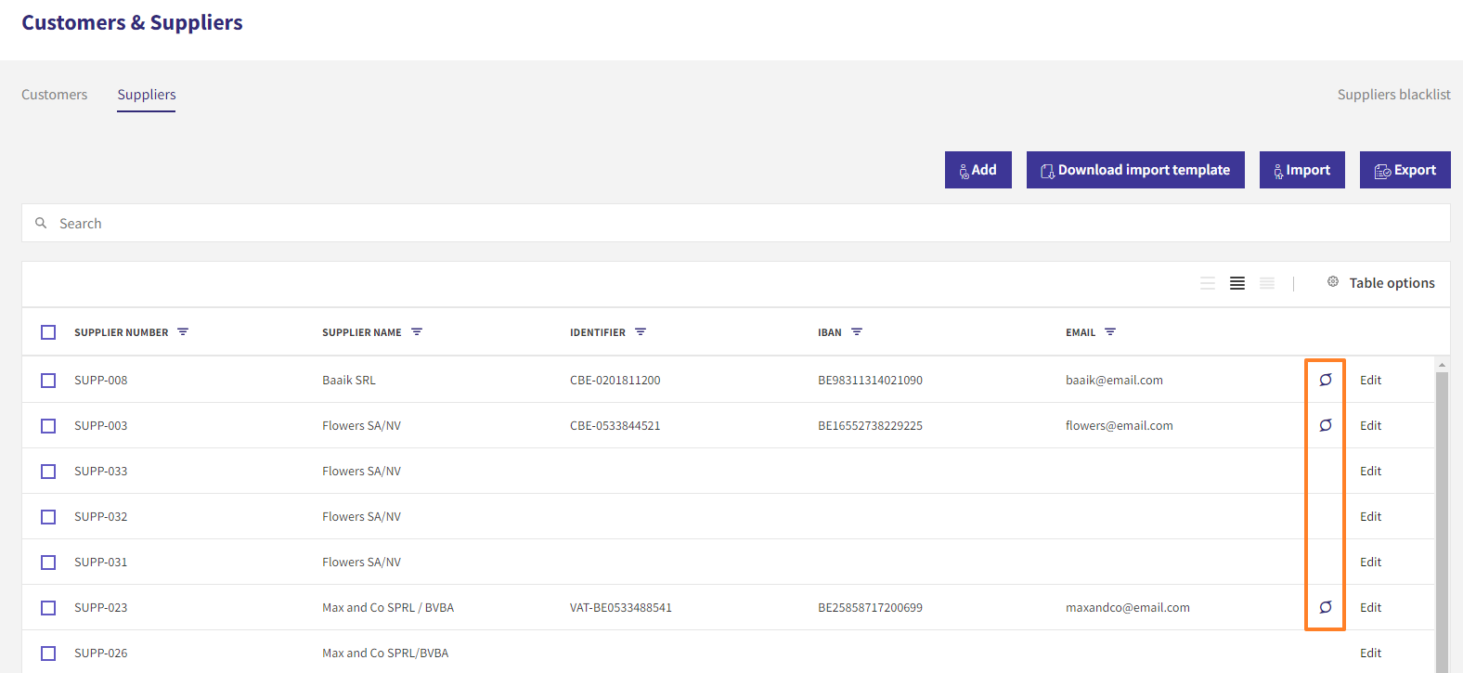Click IBAN BE25858717200699

click(870, 607)
